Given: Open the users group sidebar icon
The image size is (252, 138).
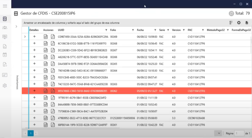Looking at the screenshot, I should click(5, 28).
